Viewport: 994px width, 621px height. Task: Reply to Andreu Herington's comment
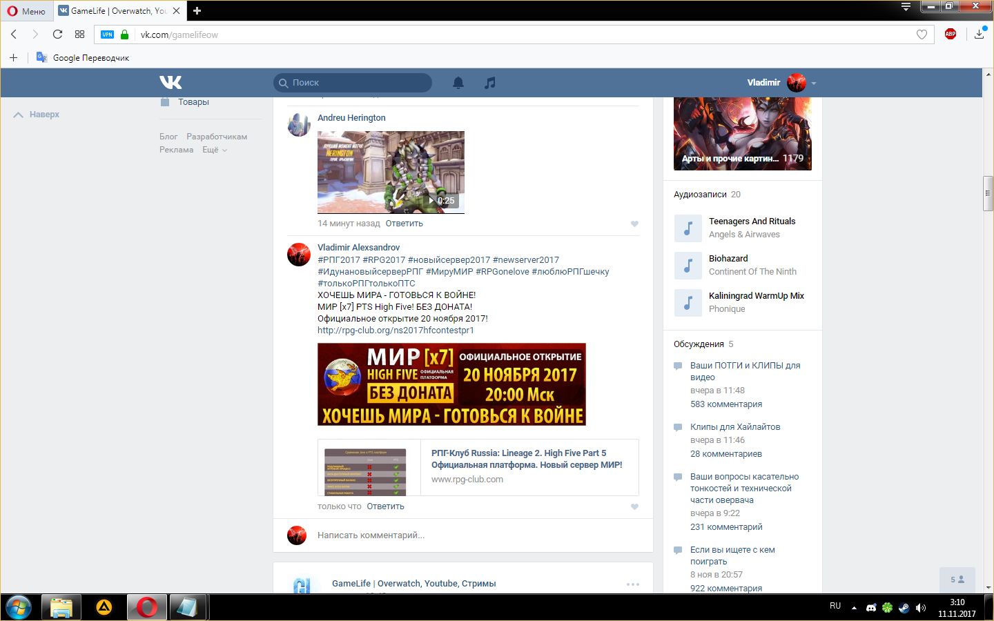click(x=405, y=224)
